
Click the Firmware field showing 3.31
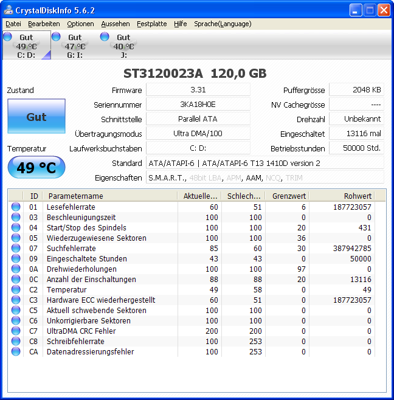click(x=198, y=90)
